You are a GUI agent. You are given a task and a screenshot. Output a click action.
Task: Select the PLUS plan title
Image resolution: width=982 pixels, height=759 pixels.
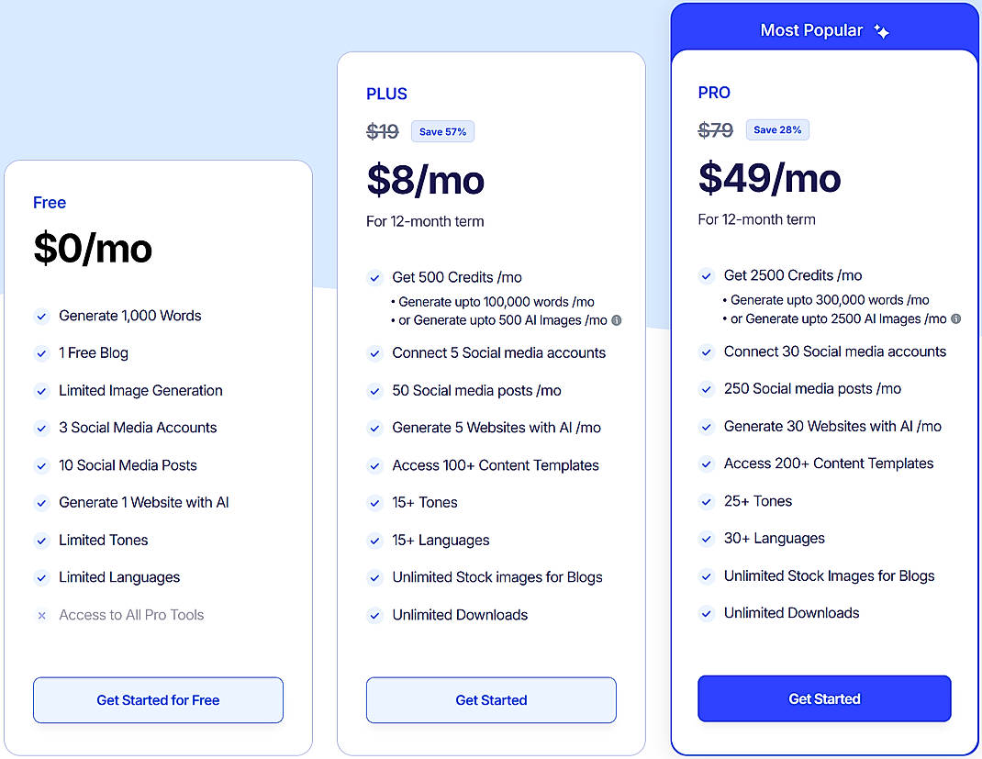[386, 94]
